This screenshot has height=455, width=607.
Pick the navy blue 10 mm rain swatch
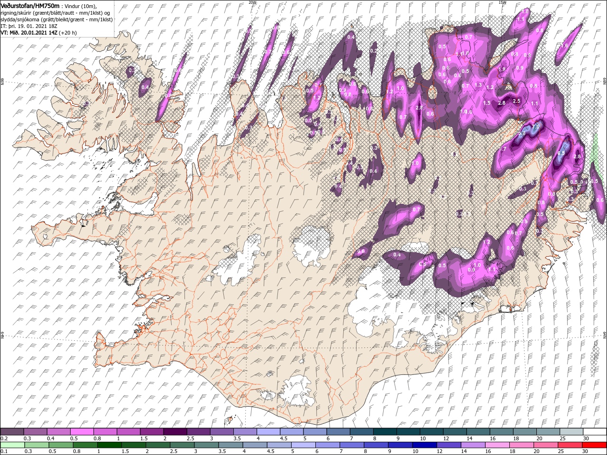coord(424,445)
